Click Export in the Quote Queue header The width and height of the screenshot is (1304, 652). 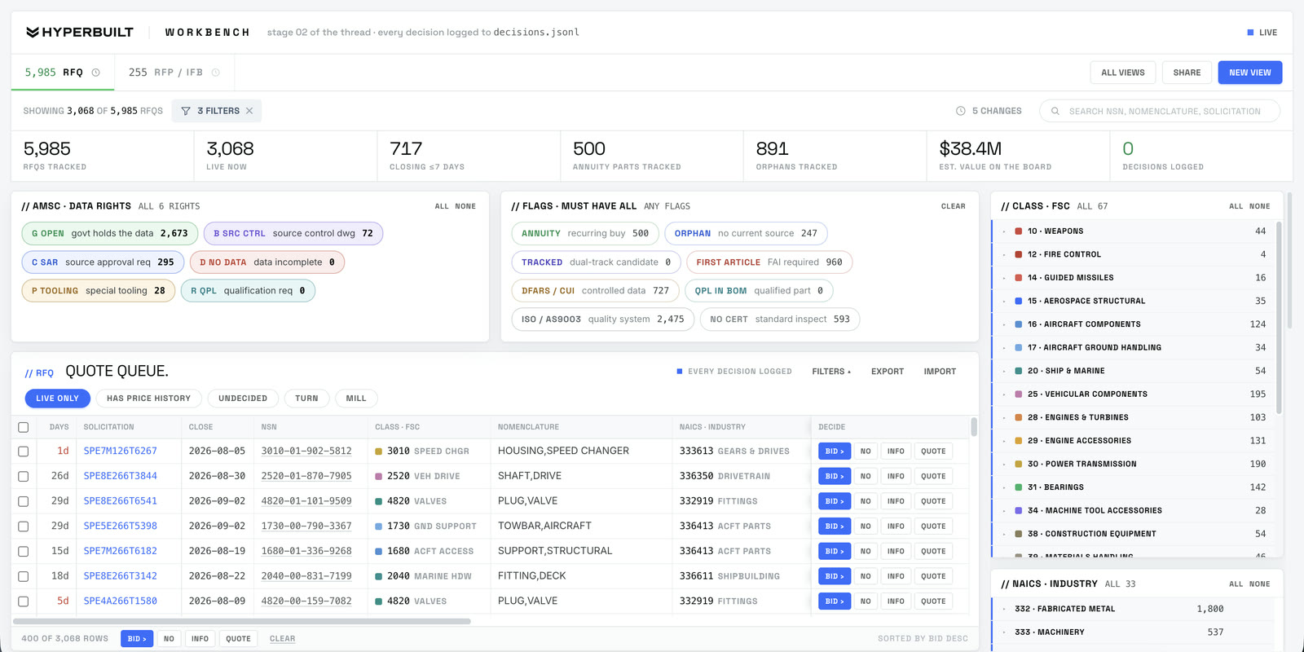[x=888, y=372]
